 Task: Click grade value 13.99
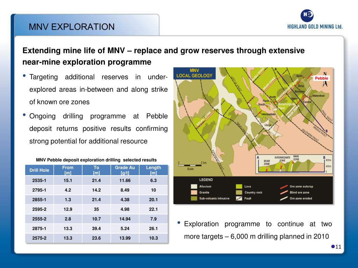pyautogui.click(x=125, y=238)
